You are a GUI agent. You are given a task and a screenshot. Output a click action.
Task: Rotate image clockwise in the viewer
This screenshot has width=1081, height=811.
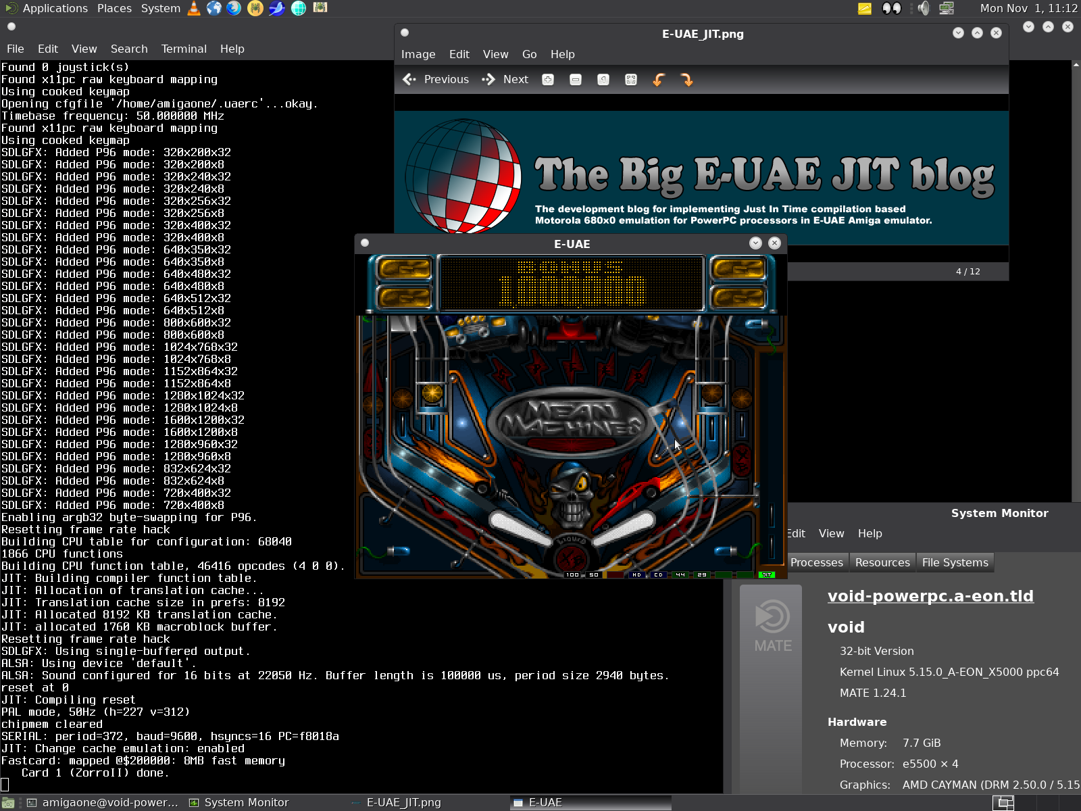click(686, 80)
